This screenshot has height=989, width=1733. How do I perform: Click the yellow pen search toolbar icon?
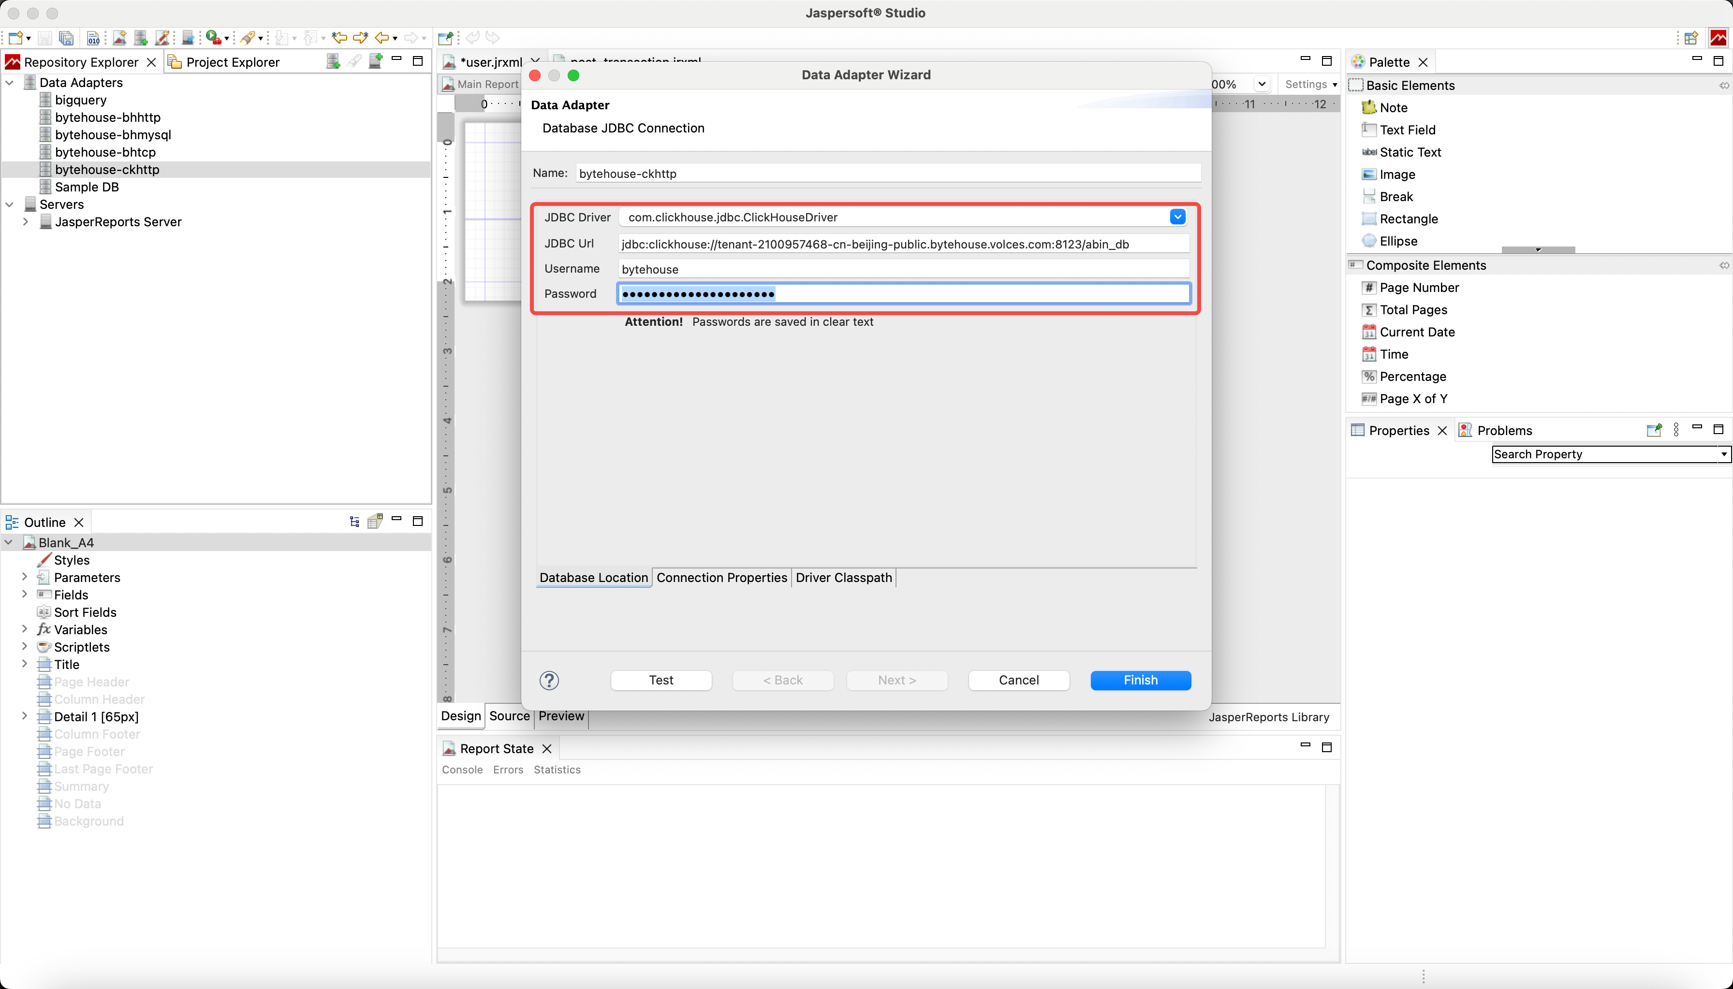249,37
